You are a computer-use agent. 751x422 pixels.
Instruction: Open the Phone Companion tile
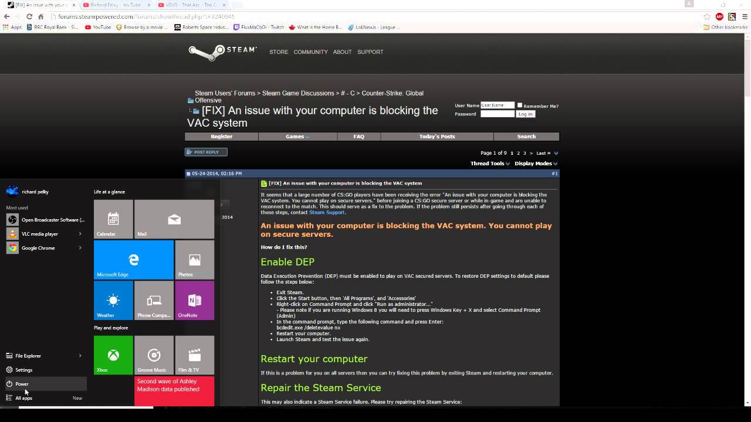[x=154, y=300]
